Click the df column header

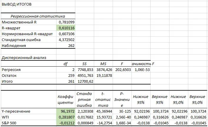point(66,64)
